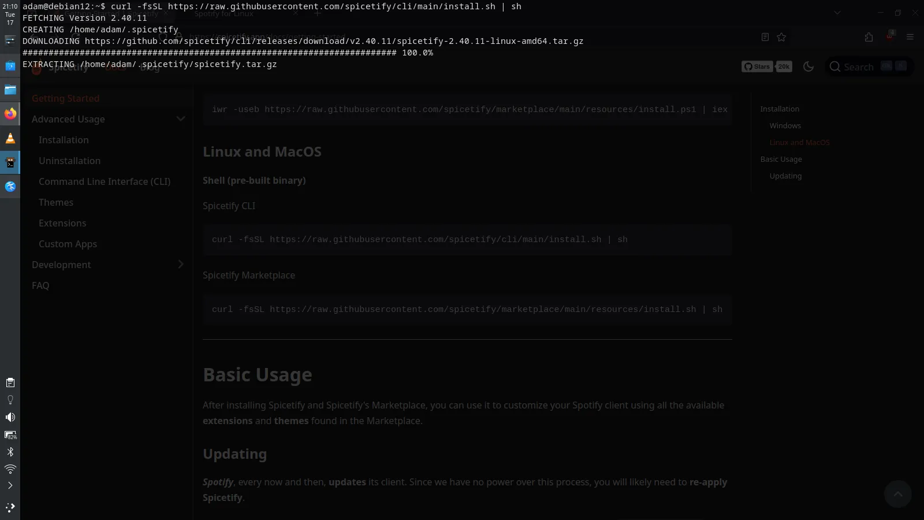Click the terminal DOWNLOADING github.com URL line
Screen dimensions: 924x520
(x=303, y=41)
